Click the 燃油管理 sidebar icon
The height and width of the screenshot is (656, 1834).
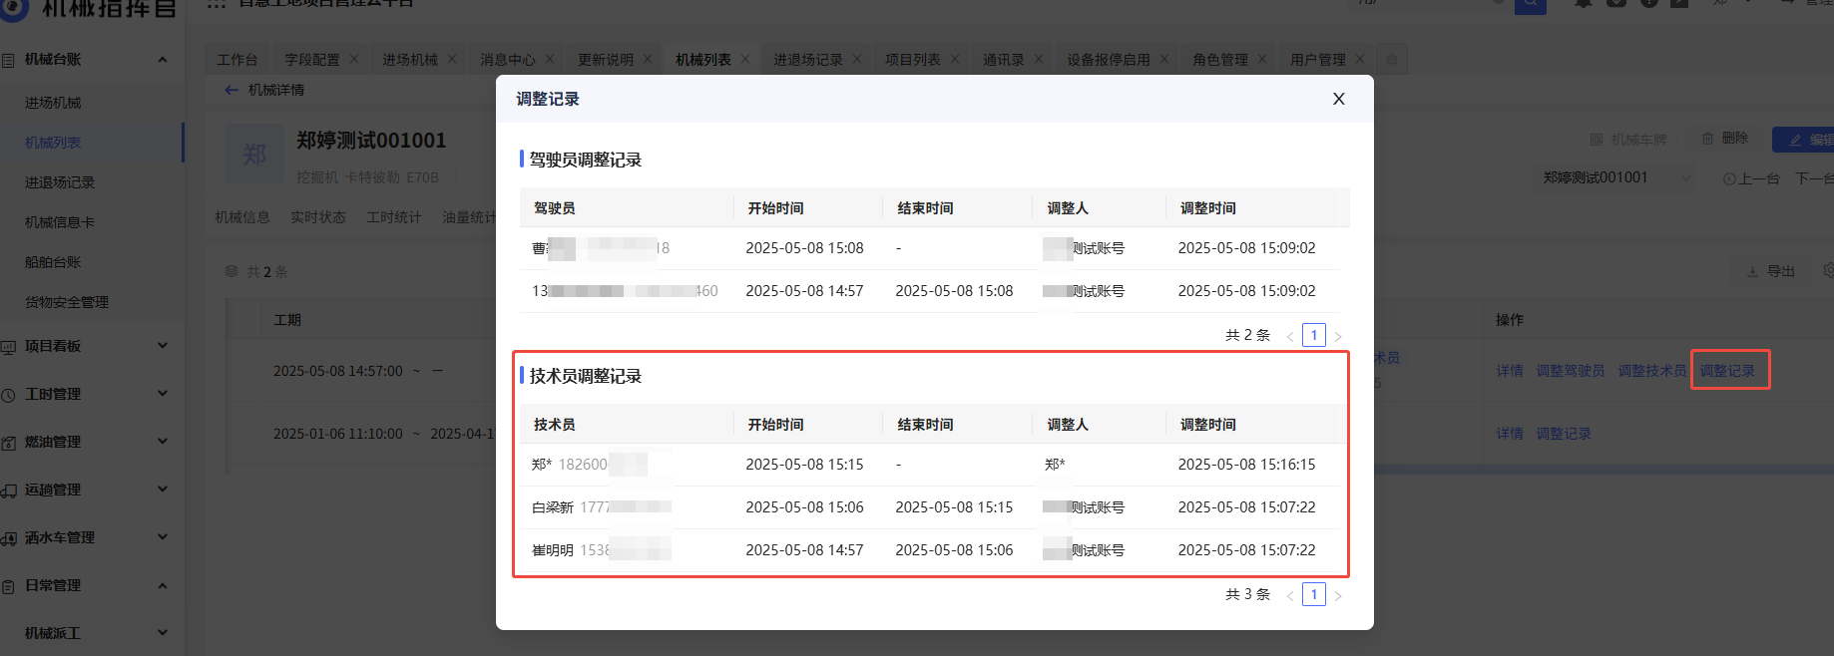pos(8,443)
